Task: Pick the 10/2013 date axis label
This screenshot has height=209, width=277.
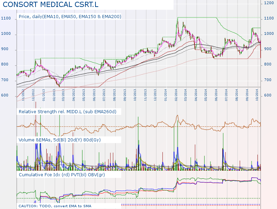Action: [x=135, y=95]
